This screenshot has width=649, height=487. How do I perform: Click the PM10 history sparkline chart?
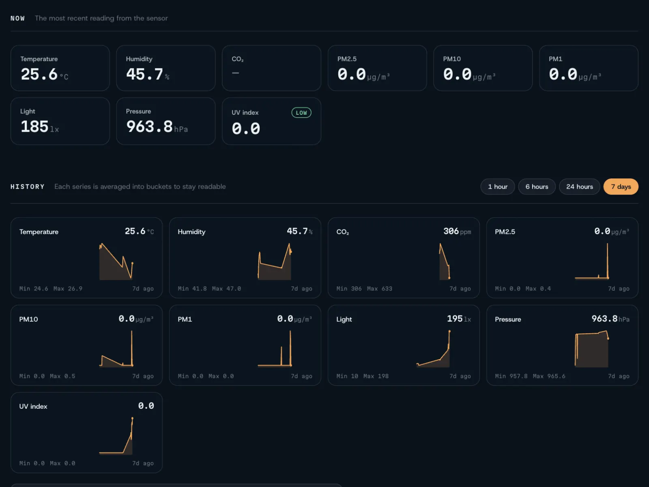(116, 349)
